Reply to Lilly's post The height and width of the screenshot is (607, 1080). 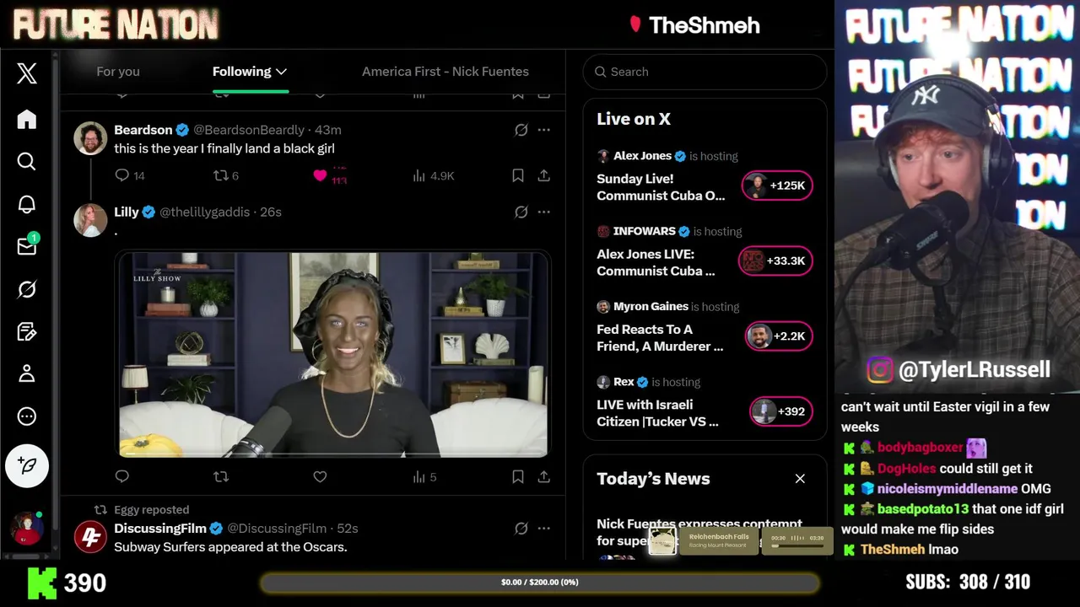(122, 476)
